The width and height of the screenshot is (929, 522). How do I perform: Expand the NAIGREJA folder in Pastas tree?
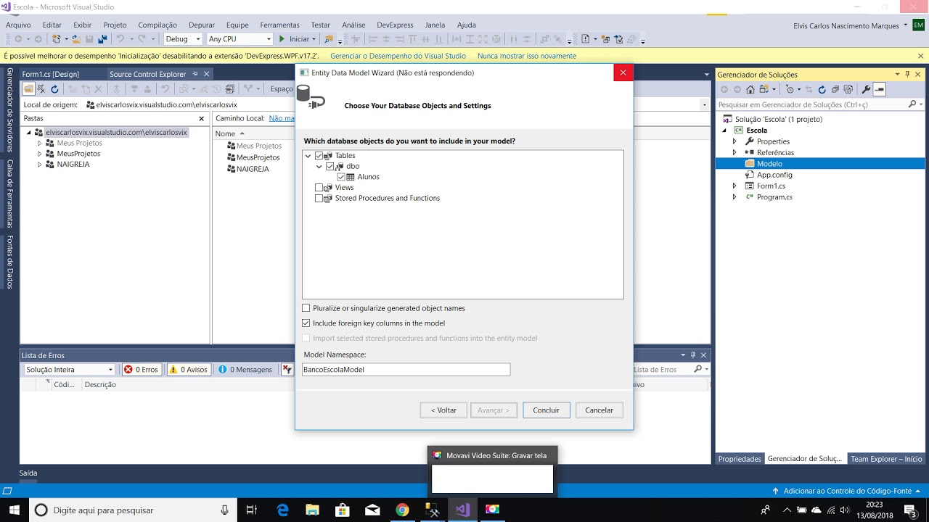pyautogui.click(x=40, y=165)
